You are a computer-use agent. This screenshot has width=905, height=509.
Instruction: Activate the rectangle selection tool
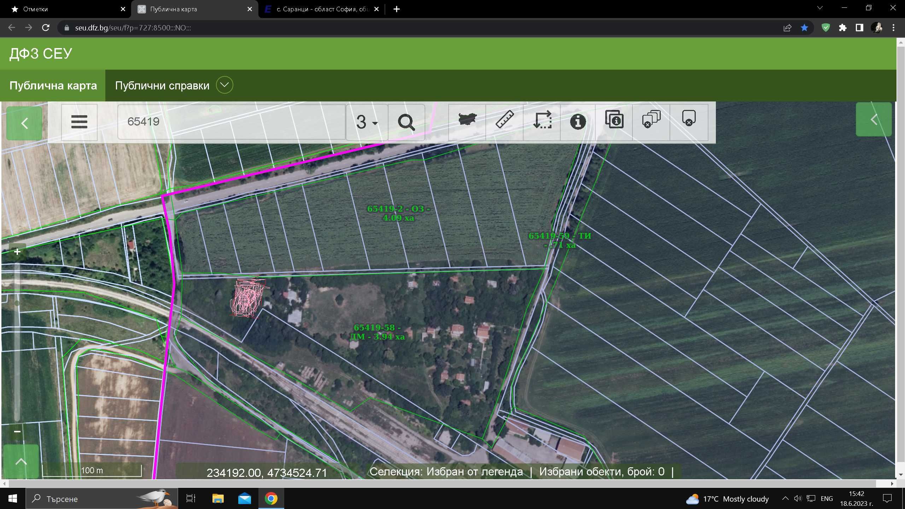542,120
